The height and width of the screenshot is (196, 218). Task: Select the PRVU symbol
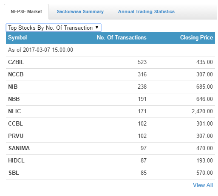[16, 136]
